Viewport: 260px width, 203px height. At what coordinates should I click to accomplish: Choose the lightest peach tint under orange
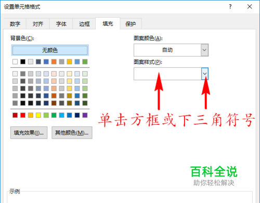54,74
